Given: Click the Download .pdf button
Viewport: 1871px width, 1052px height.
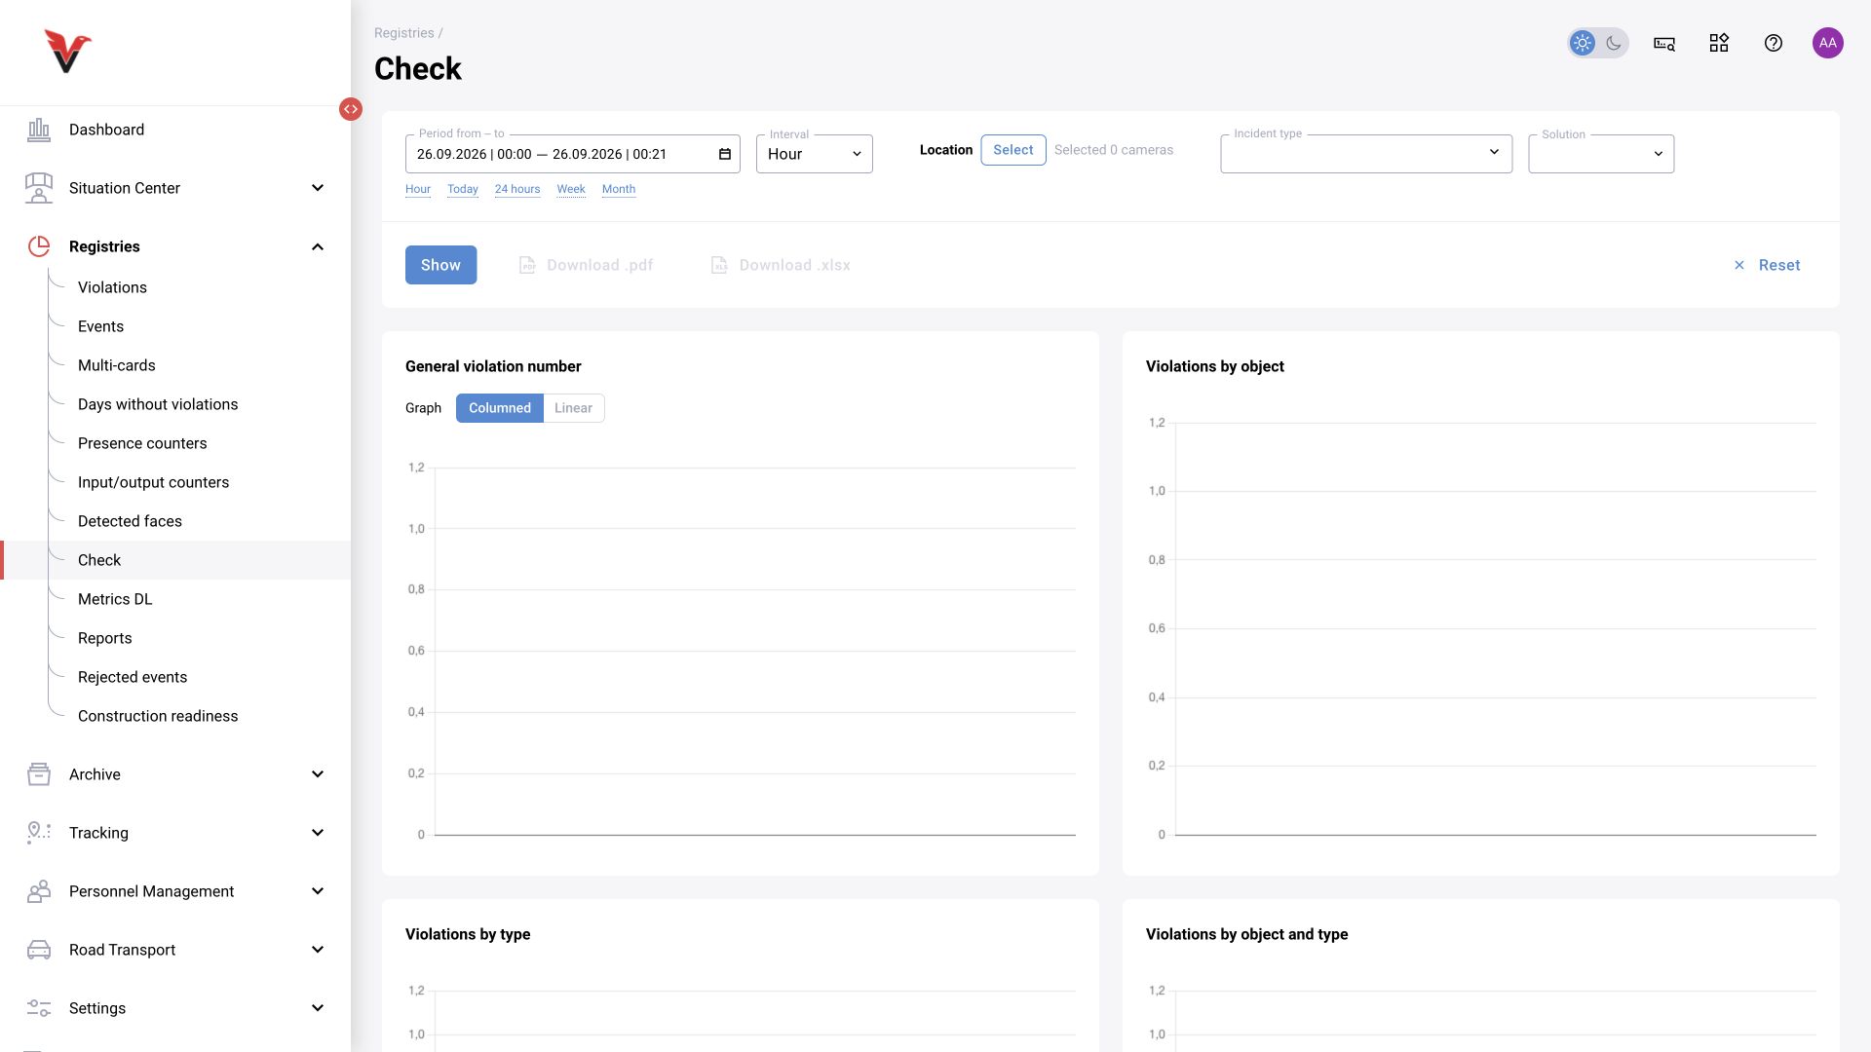Looking at the screenshot, I should pyautogui.click(x=586, y=265).
